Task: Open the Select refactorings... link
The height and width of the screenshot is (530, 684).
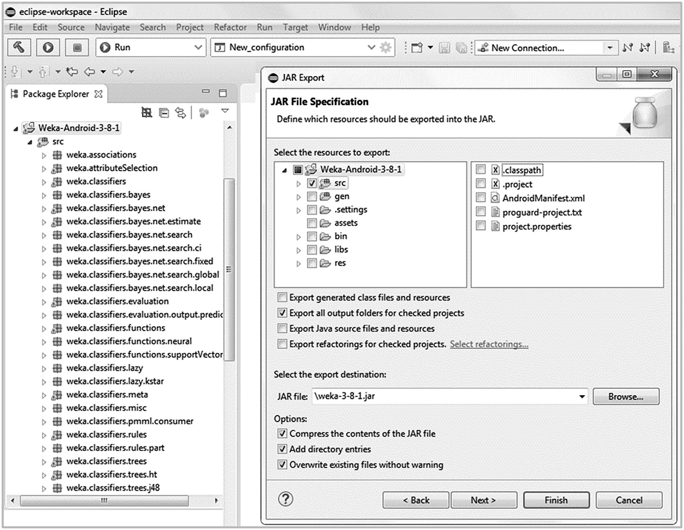Action: tap(489, 344)
